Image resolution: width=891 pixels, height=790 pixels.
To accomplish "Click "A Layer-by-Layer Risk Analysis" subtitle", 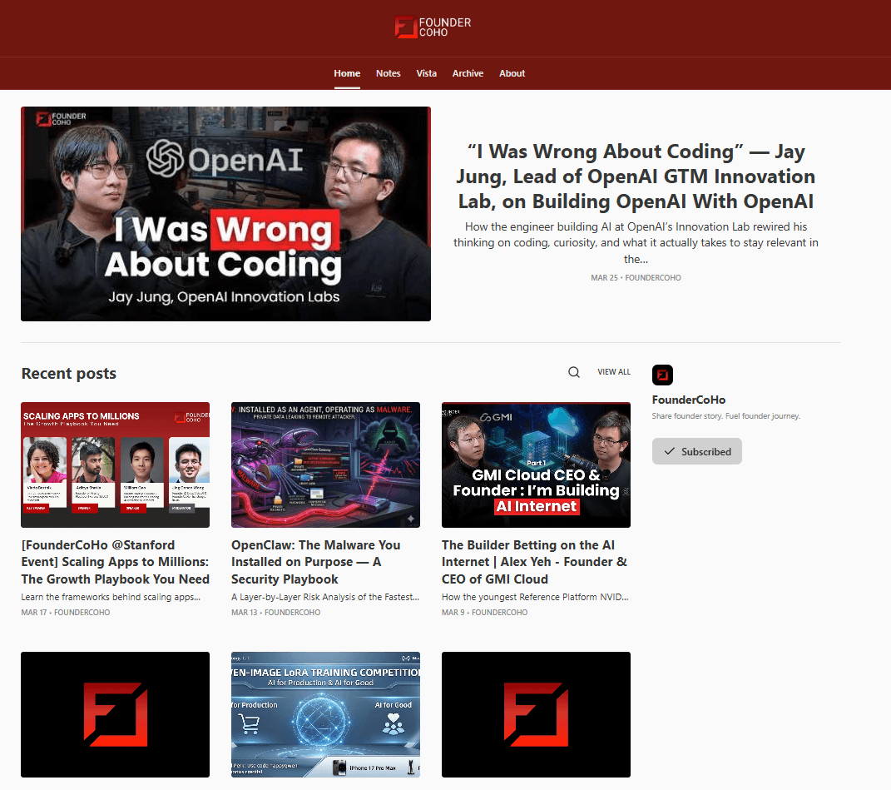I will 325,597.
